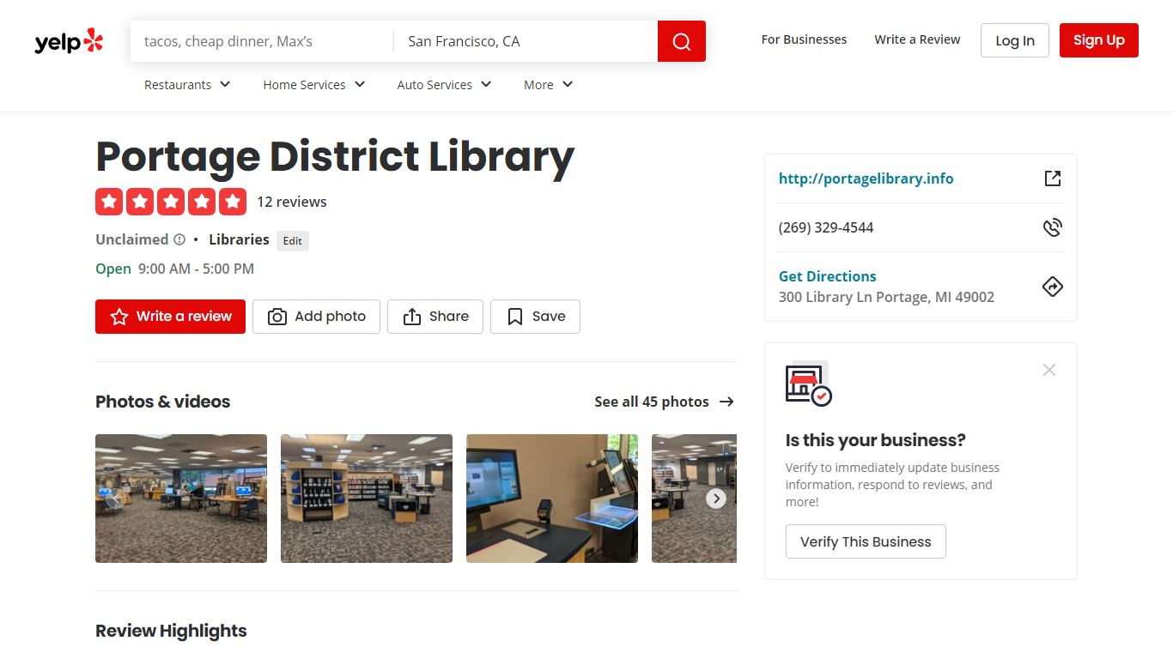Click the red Write a review button
This screenshot has height=659, width=1173.
point(170,317)
